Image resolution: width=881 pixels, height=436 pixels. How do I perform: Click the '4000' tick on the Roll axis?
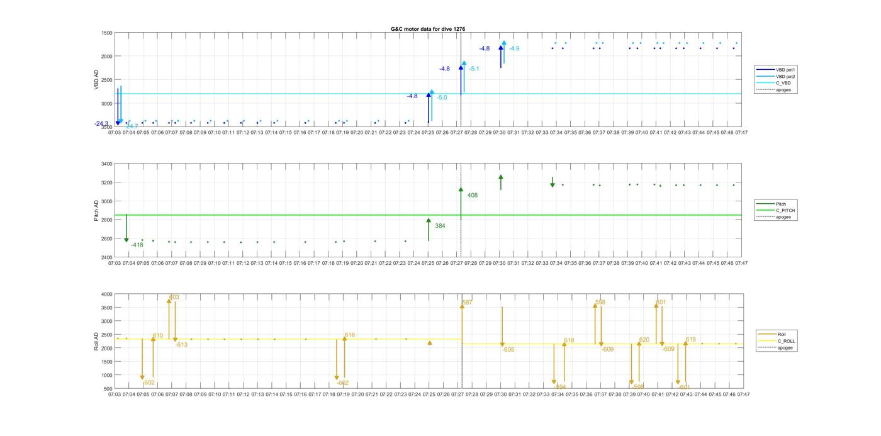(x=106, y=294)
